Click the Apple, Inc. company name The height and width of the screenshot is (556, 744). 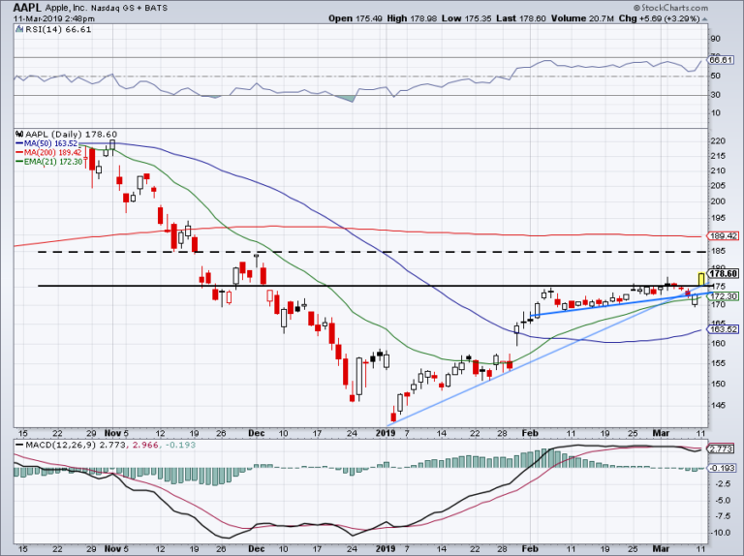click(x=69, y=8)
